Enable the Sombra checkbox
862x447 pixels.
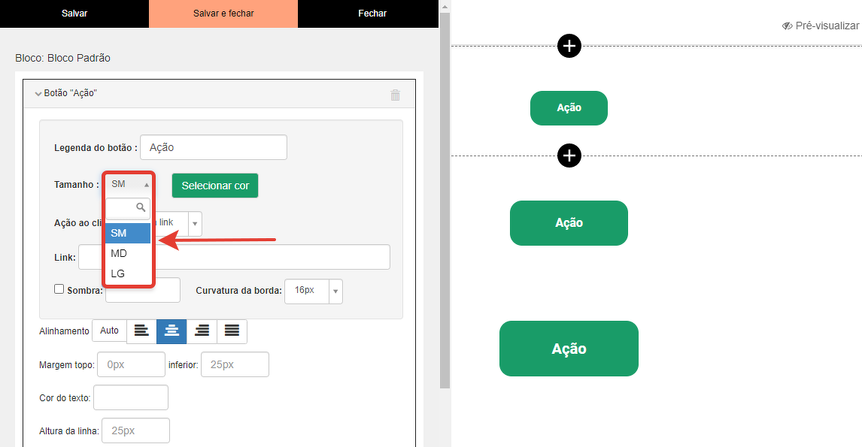pos(59,289)
